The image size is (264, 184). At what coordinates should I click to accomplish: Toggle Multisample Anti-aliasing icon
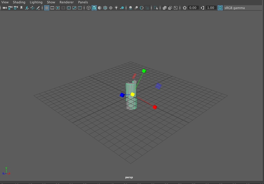[x=141, y=8]
